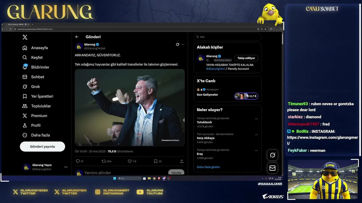Screen dimensions: 362x203
Task: Click the Daha fazla göster link
Action: (x=208, y=167)
